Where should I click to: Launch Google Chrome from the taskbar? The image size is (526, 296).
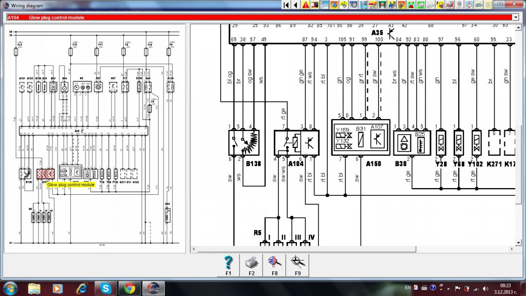[129, 288]
